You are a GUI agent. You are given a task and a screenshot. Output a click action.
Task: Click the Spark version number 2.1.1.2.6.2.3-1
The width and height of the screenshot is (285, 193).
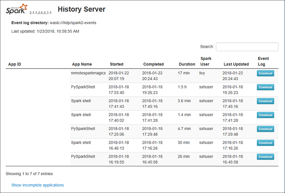tap(40, 13)
